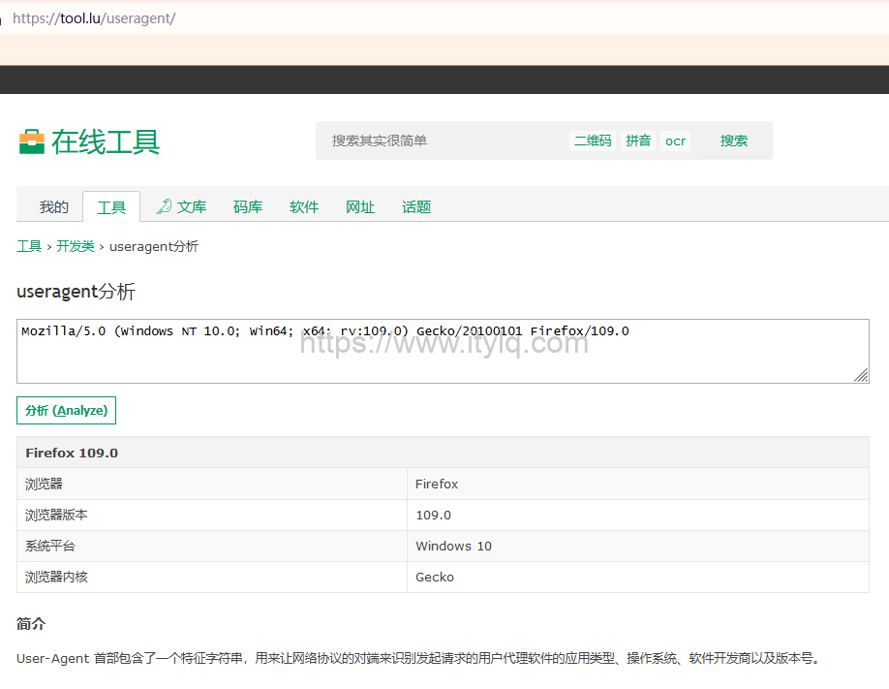The height and width of the screenshot is (689, 889).
Task: Open the 开发类 breadcrumb link
Action: pyautogui.click(x=76, y=246)
